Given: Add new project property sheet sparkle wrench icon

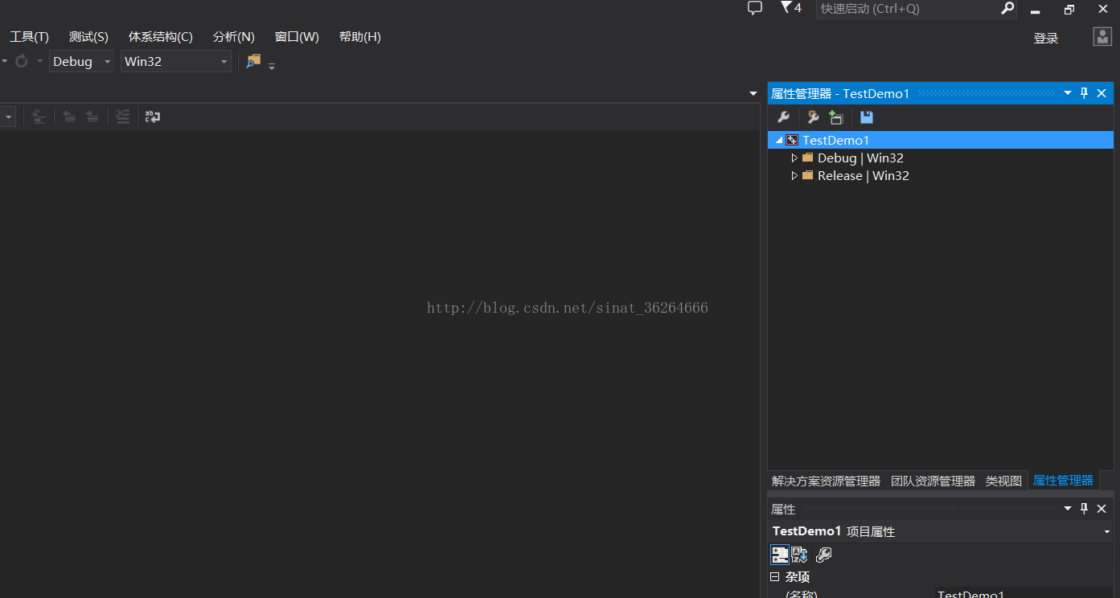Looking at the screenshot, I should tap(813, 117).
